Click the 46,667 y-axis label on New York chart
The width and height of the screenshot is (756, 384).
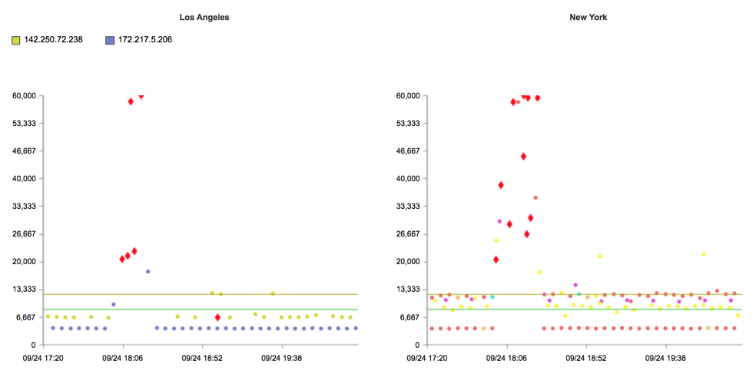(408, 151)
